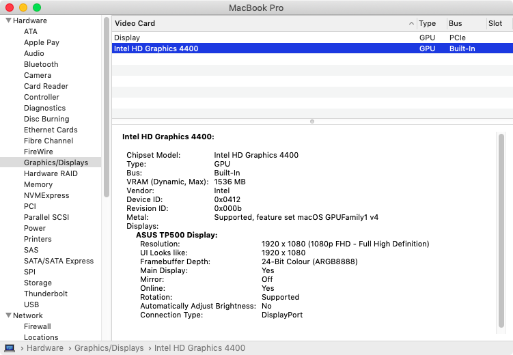This screenshot has height=355, width=513.
Task: Sort by the Bus column header
Action: (x=467, y=23)
